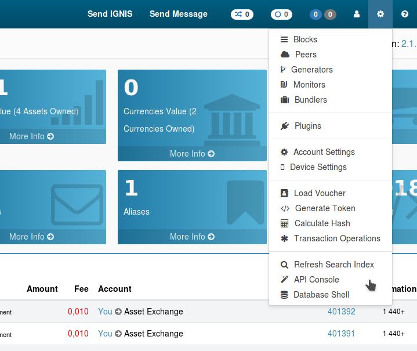The width and height of the screenshot is (417, 351).
Task: Open More Info on envelope messages tile
Action: [x=31, y=237]
